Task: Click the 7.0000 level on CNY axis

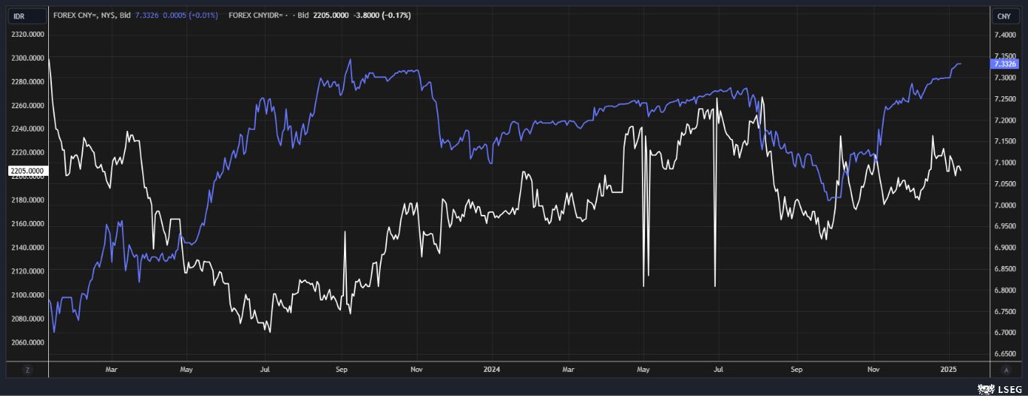Action: [x=1005, y=205]
